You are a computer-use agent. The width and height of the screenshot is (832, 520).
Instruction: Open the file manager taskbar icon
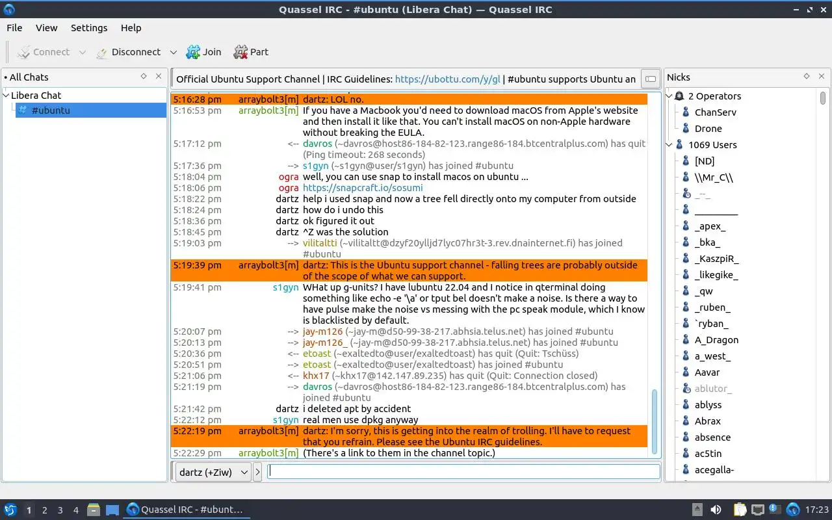pyautogui.click(x=94, y=510)
